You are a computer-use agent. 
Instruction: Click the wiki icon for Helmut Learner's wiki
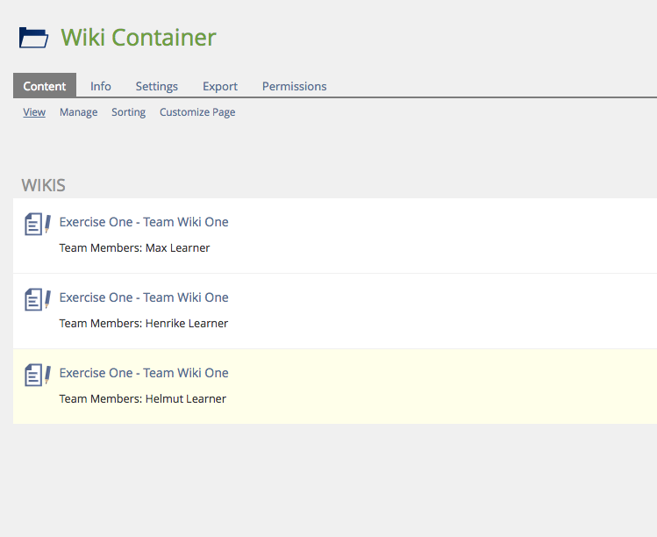coord(37,375)
